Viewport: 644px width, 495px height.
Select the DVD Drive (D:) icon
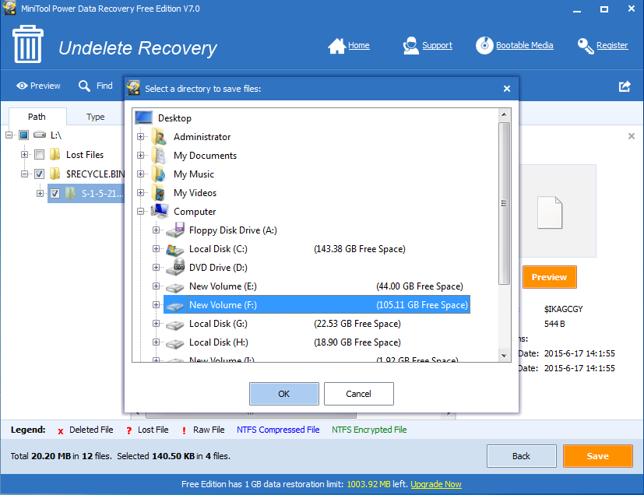(x=175, y=267)
